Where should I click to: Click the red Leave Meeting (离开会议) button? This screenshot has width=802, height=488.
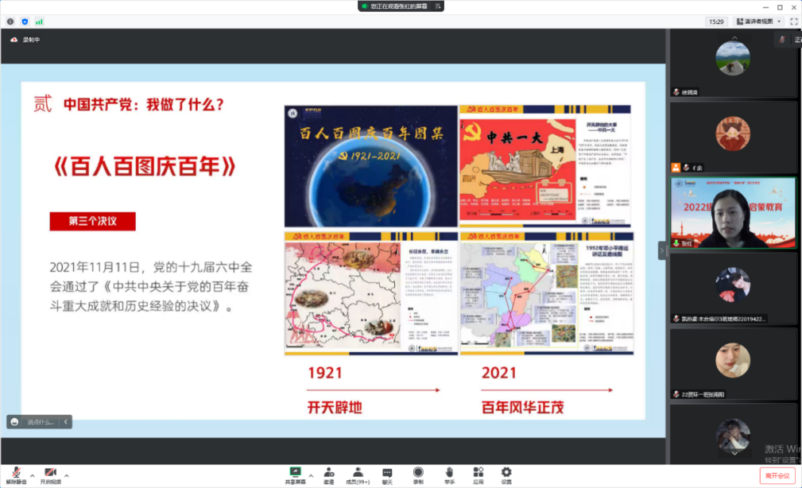click(777, 475)
